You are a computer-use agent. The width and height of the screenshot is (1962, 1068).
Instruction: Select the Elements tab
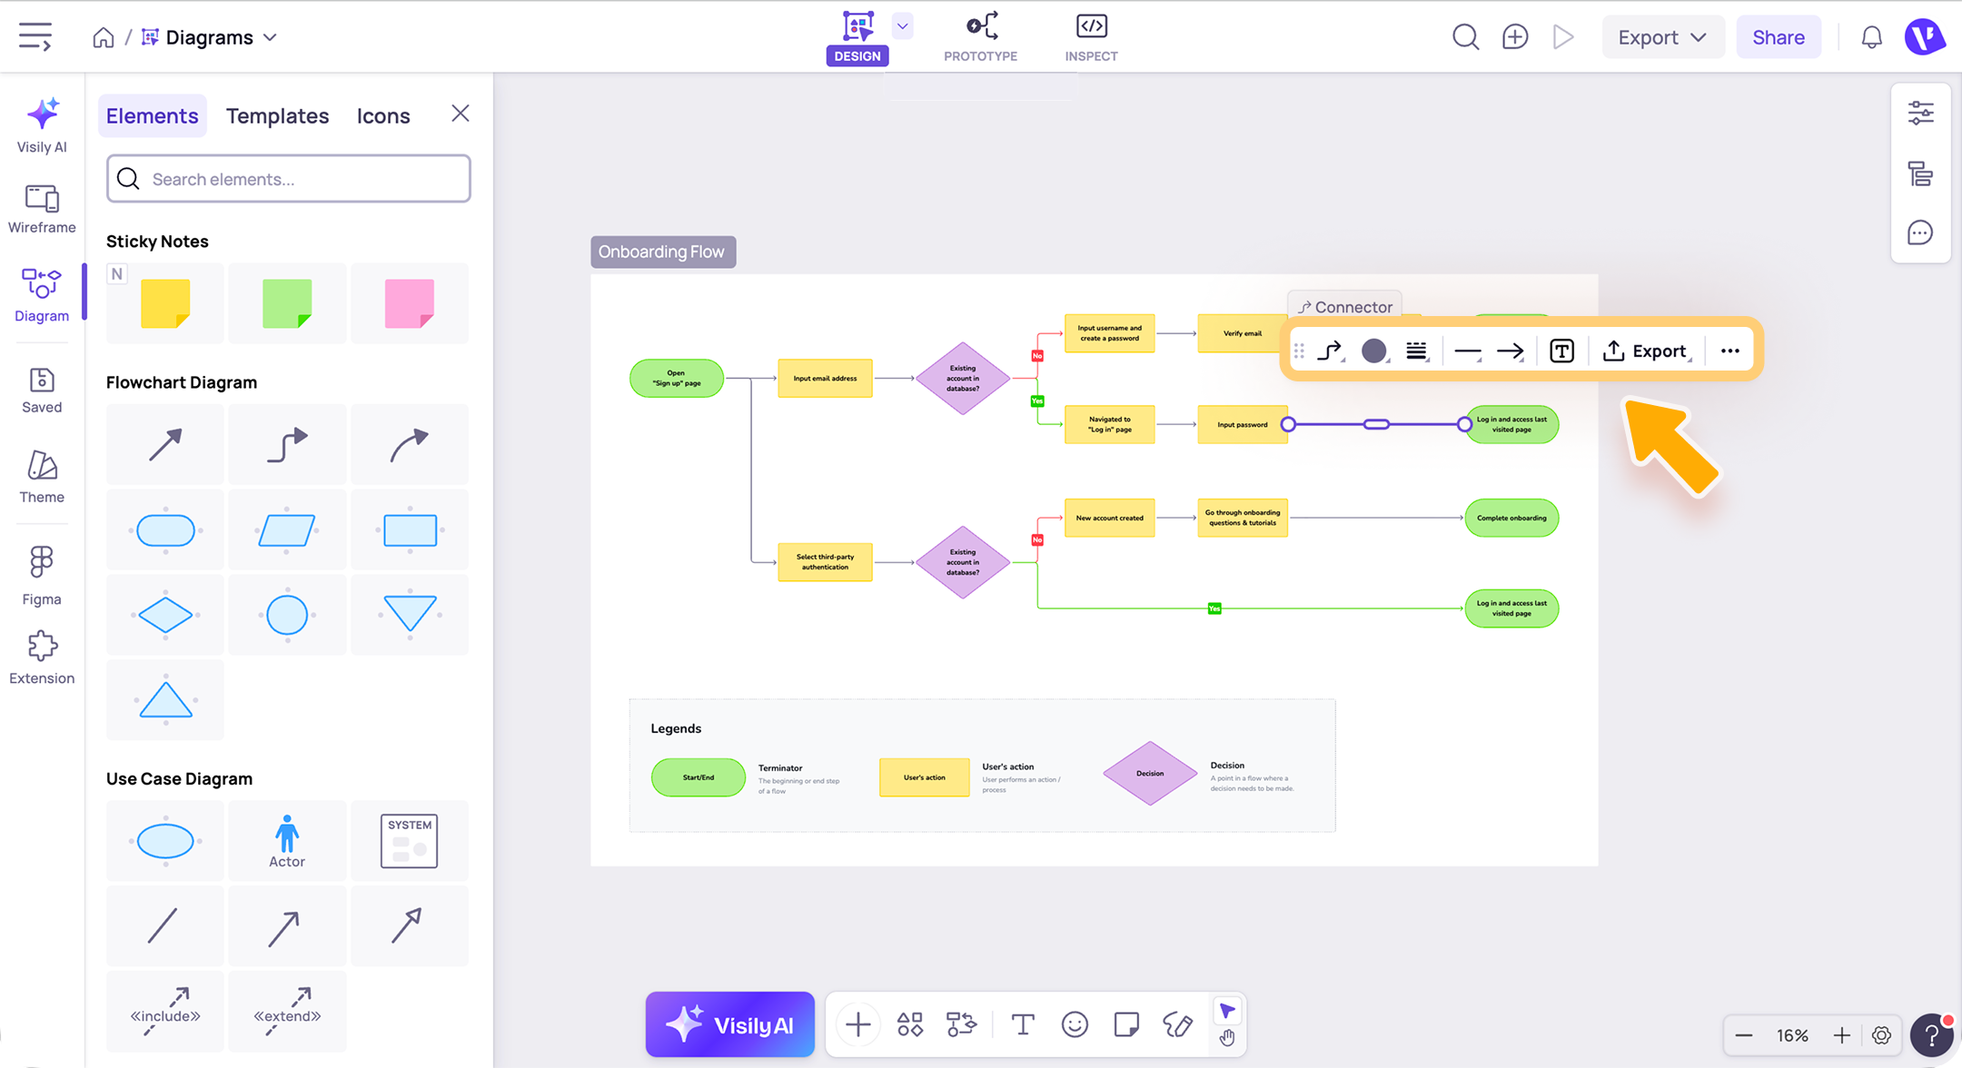coord(153,115)
